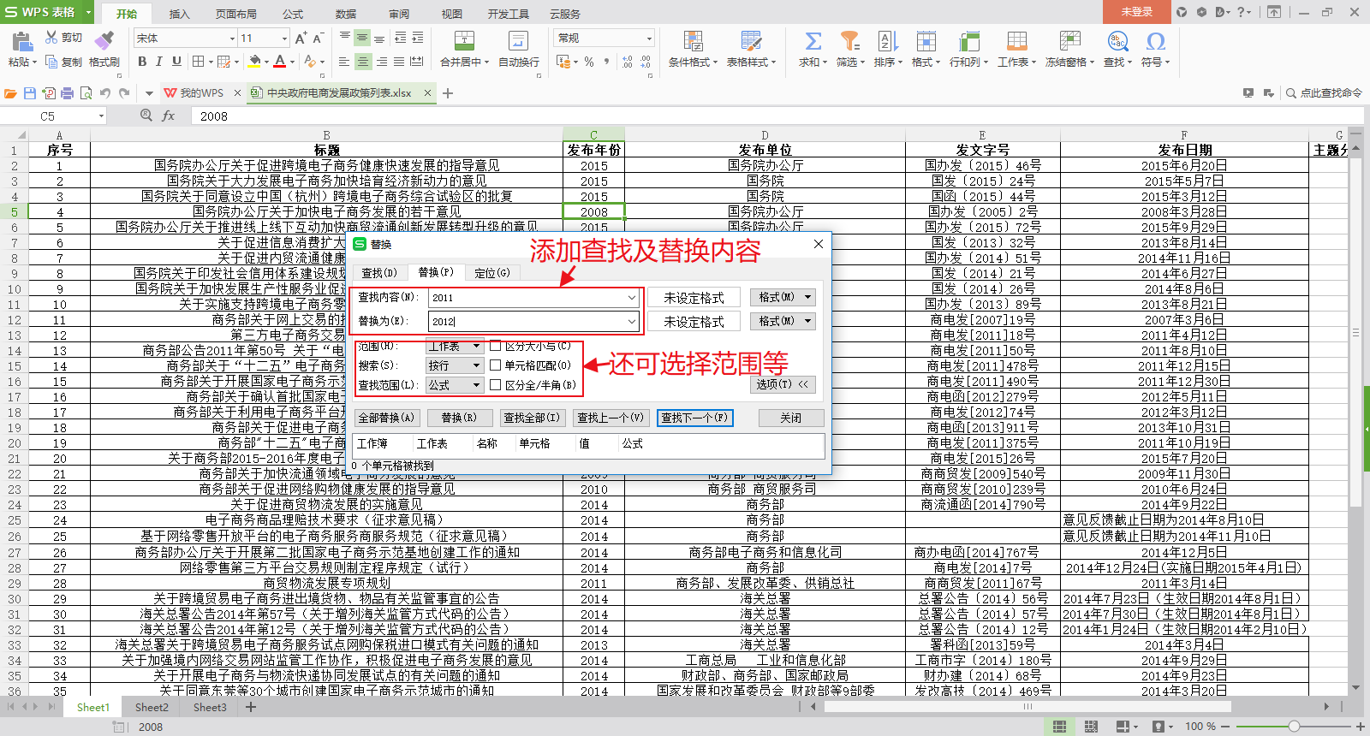Image resolution: width=1370 pixels, height=736 pixels.
Task: Click the AutoSum (求和) icon
Action: click(813, 42)
